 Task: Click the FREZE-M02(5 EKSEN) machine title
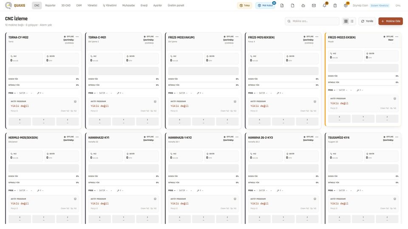342,37
